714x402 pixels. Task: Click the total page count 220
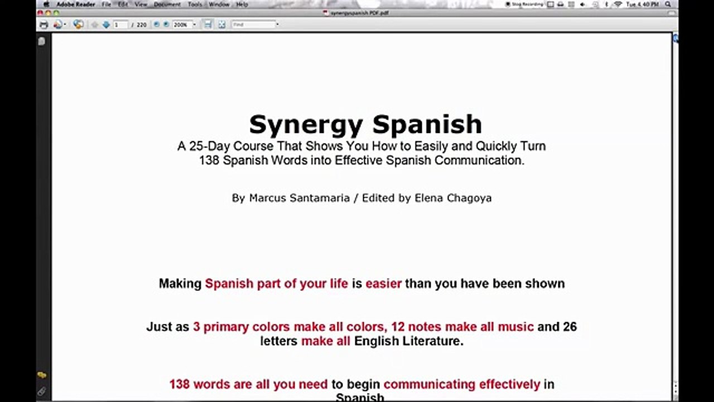(x=142, y=25)
